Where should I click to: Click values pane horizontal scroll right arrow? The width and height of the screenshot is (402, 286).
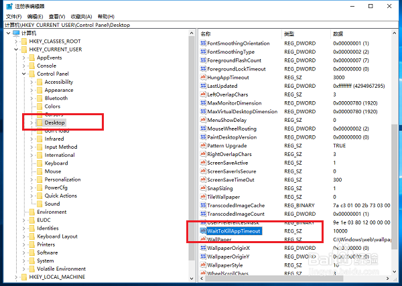[x=387, y=279]
